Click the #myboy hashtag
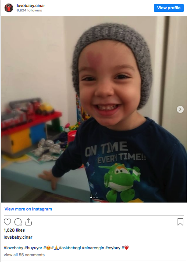Image resolution: width=189 pixels, height=262 pixels. point(113,248)
